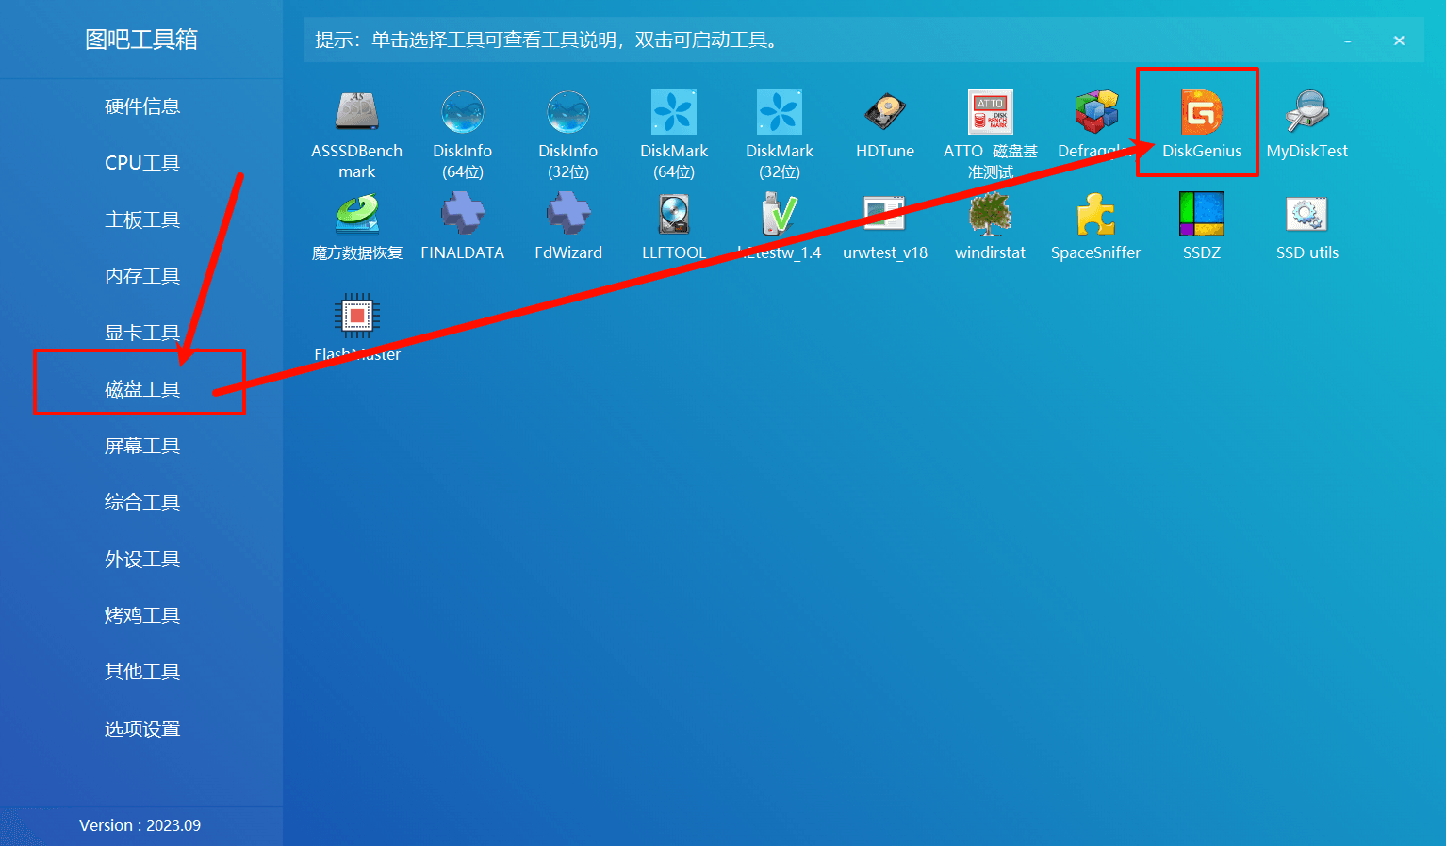The image size is (1446, 846).
Task: Select the DiskMark (32位) icon
Action: [779, 113]
